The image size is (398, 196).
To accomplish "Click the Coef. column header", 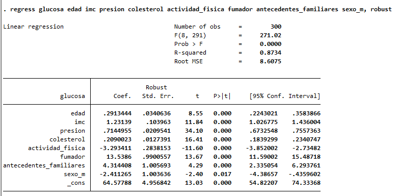I will tap(122, 96).
